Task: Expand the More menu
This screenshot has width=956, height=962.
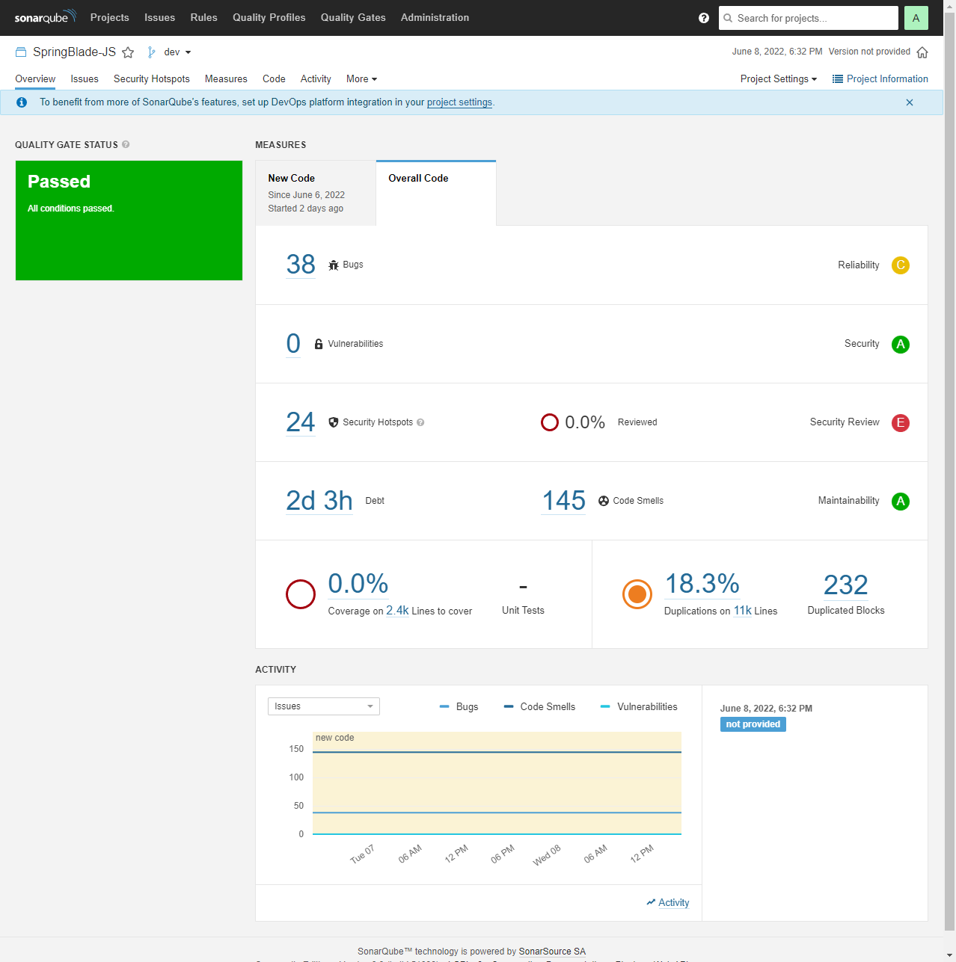Action: coord(361,79)
